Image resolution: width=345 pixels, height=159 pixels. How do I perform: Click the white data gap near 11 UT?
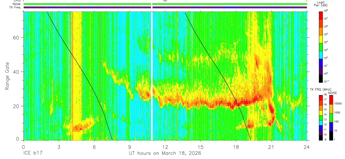(x=152, y=76)
